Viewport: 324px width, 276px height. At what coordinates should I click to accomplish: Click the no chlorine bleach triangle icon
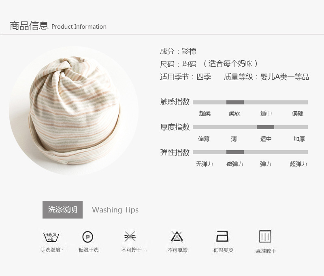pos(177,236)
